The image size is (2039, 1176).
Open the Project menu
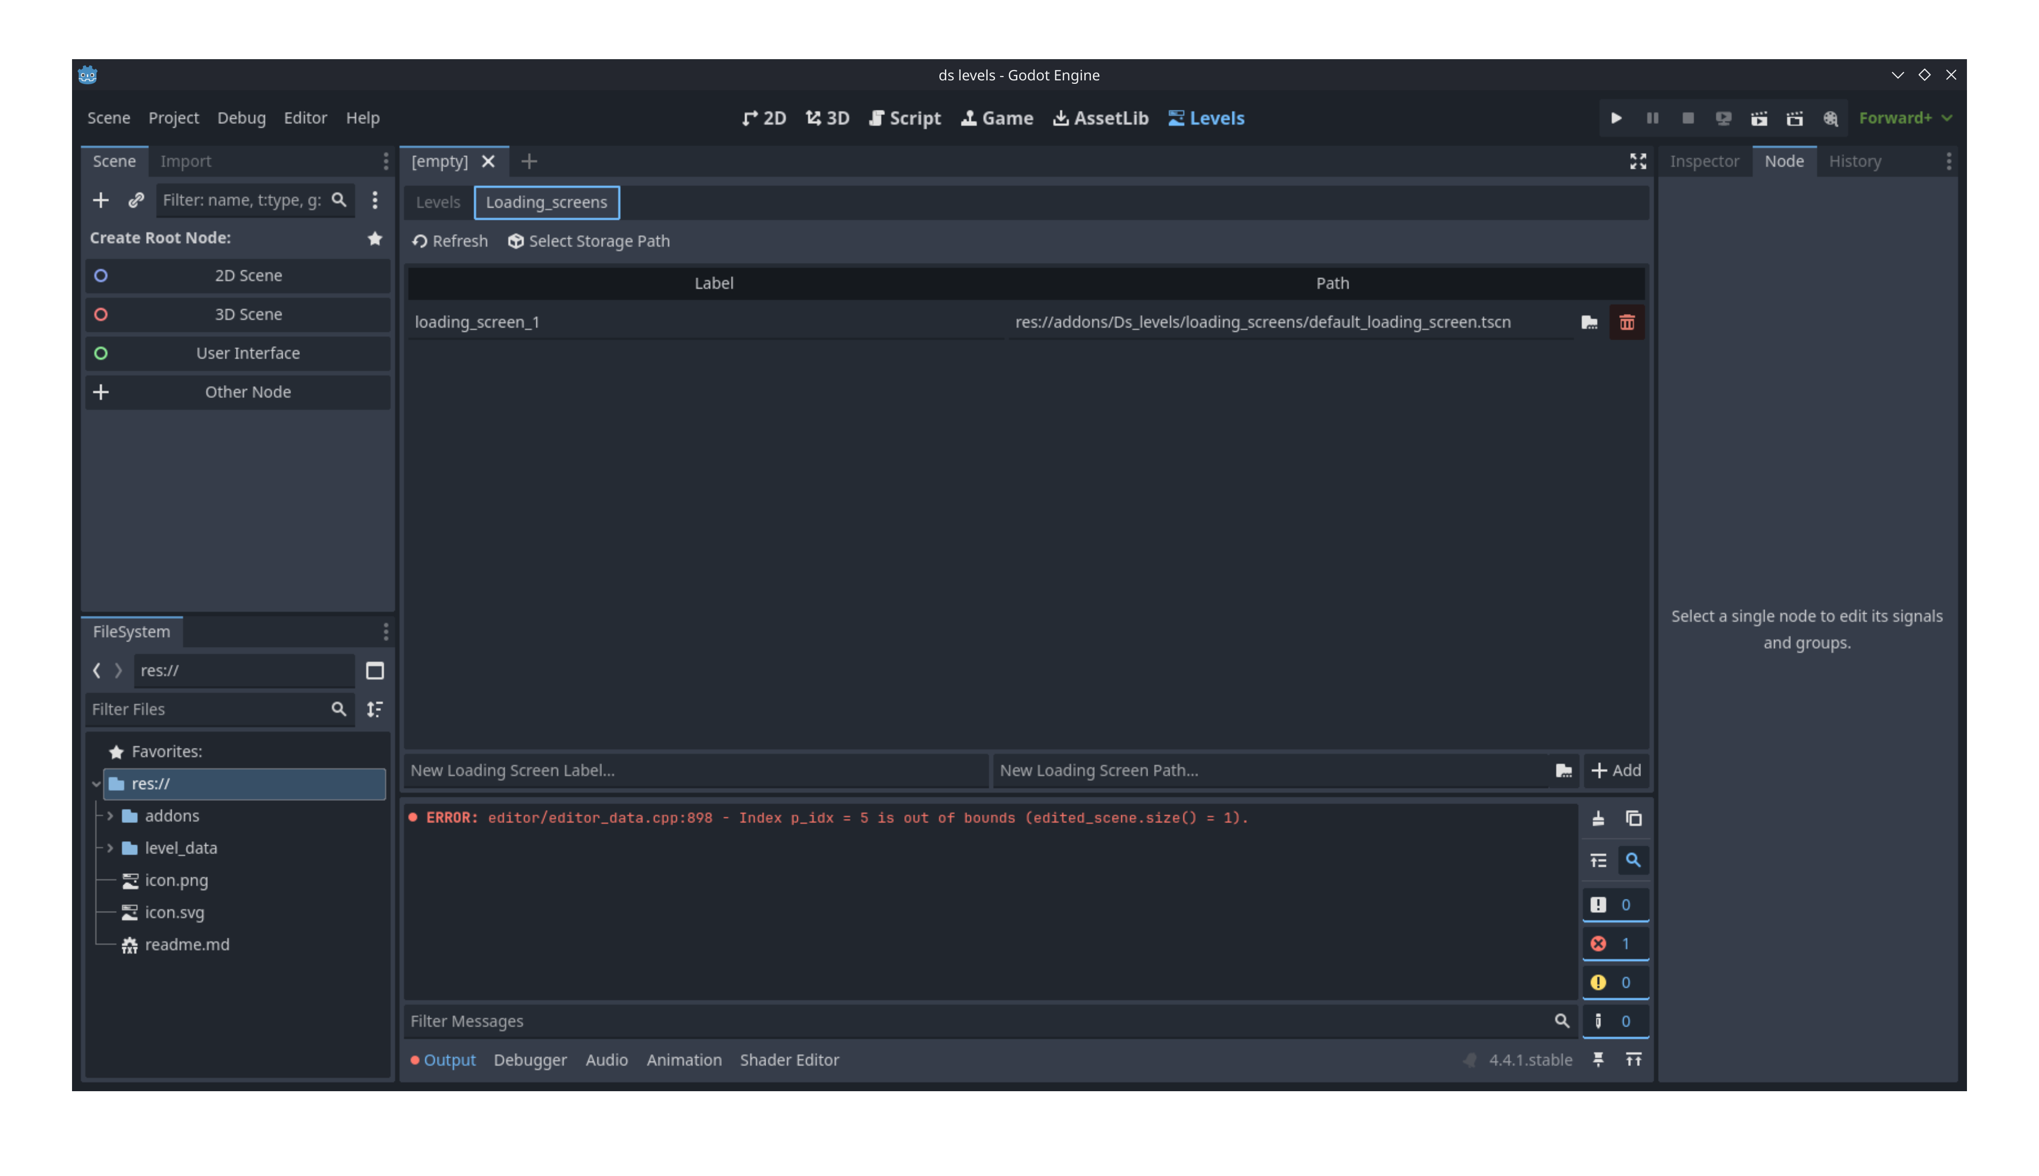[173, 118]
